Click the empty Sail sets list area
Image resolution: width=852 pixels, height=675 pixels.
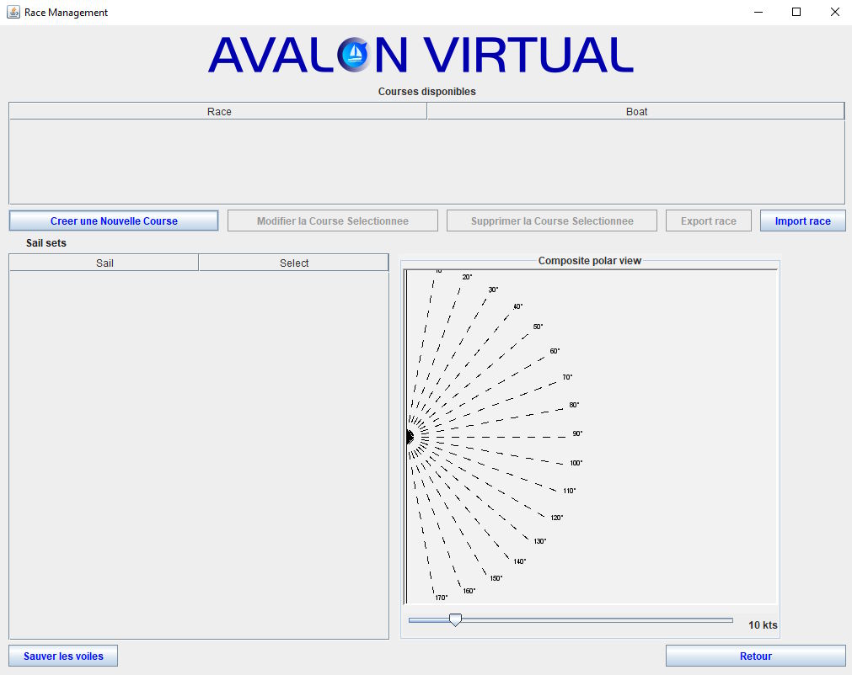pyautogui.click(x=198, y=446)
